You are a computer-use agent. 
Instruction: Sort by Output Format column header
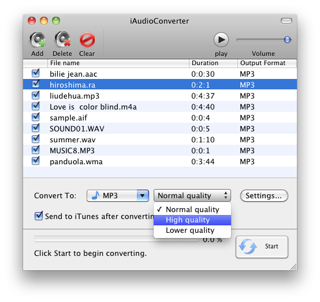point(267,63)
